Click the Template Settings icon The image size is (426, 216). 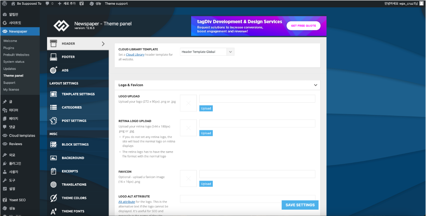tap(53, 94)
